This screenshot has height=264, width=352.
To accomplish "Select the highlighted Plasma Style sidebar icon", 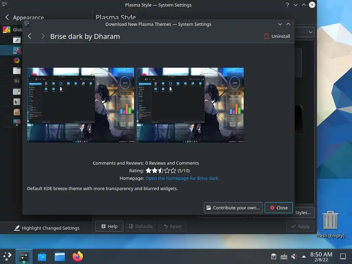I will tap(17, 50).
